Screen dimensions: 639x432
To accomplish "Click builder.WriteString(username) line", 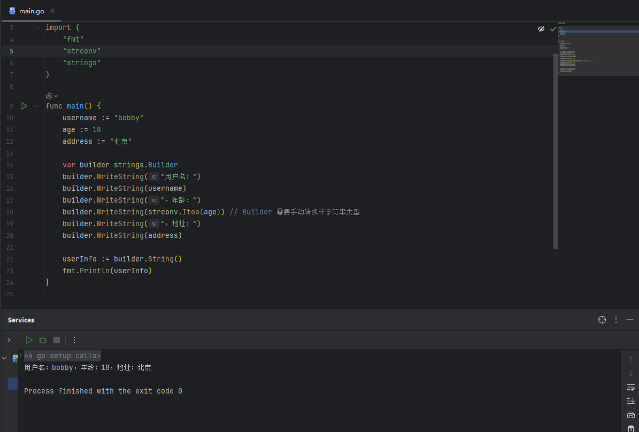I will 124,188.
